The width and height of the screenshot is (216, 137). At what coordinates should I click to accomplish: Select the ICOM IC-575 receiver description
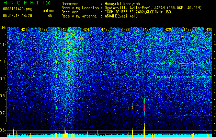[138, 12]
